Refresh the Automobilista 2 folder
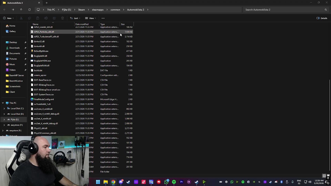Viewport: 331px width, 186px height. point(29,10)
